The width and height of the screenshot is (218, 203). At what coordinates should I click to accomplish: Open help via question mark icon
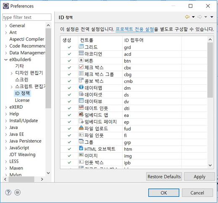pyautogui.click(x=8, y=193)
